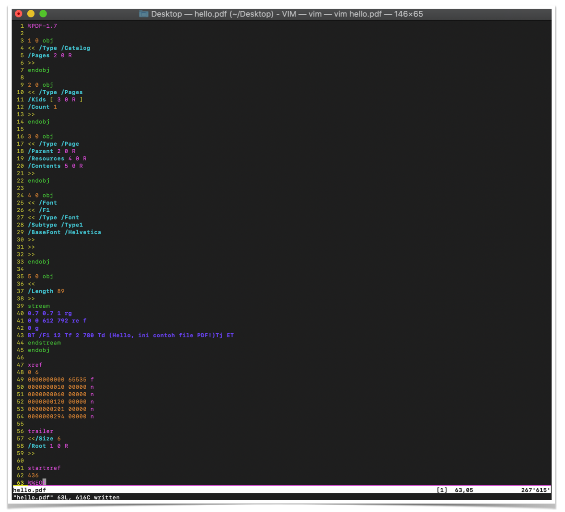Click "/Pages 2 0 R" line
This screenshot has width=565, height=512.
[50, 55]
